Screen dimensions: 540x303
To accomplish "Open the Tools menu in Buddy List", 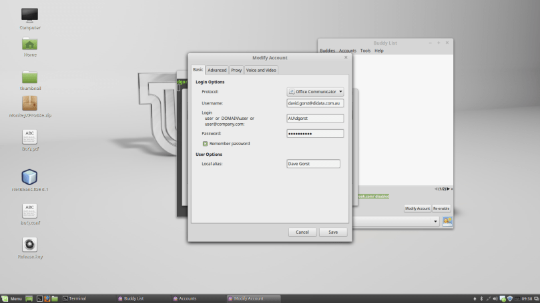I will pyautogui.click(x=365, y=51).
